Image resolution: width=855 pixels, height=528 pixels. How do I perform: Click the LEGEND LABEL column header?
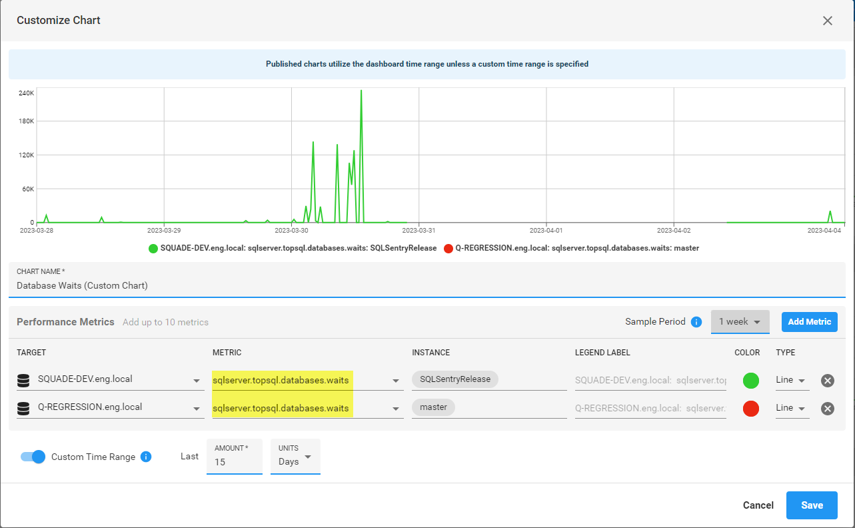coord(602,353)
